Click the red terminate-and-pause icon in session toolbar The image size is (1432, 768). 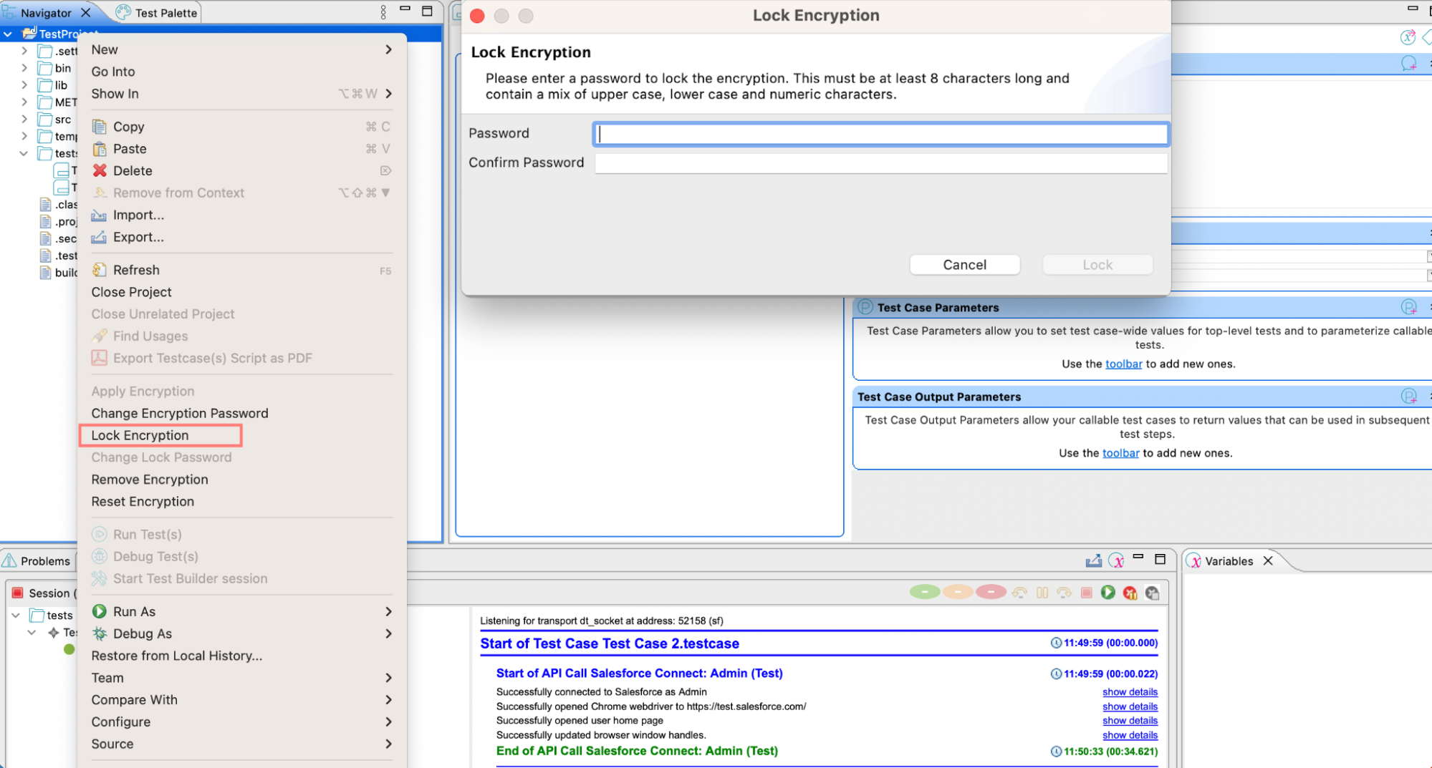pos(1130,593)
